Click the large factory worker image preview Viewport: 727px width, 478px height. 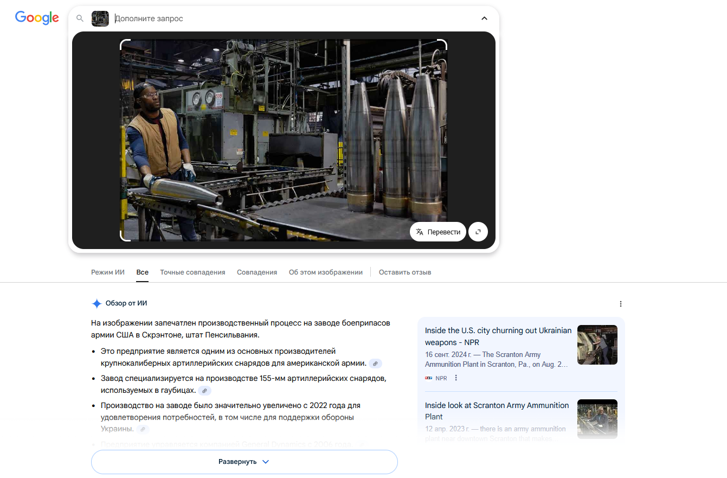pyautogui.click(x=284, y=140)
